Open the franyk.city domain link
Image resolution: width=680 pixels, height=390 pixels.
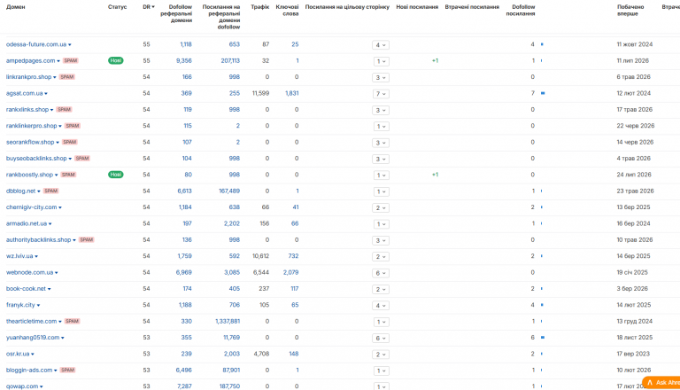click(x=20, y=305)
